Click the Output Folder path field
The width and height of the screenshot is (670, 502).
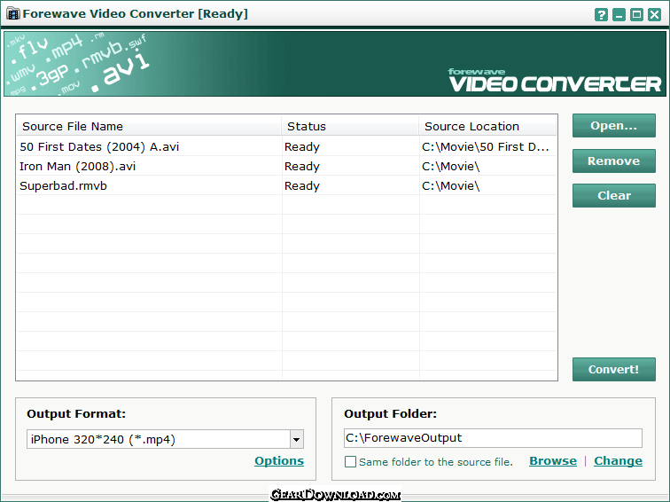pyautogui.click(x=493, y=438)
